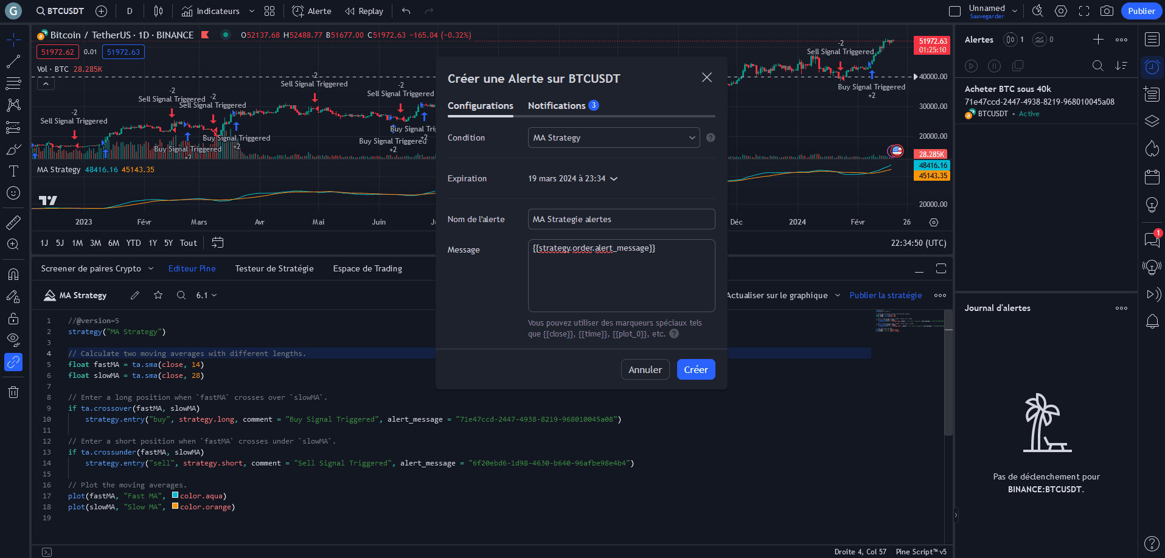Select the crosshair cursor tool

[x=13, y=40]
